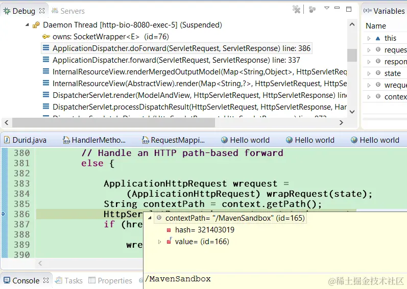Viewport: 407px width, 289px height.
Task: Open the RequestMappi... editor tab
Action: [x=174, y=140]
